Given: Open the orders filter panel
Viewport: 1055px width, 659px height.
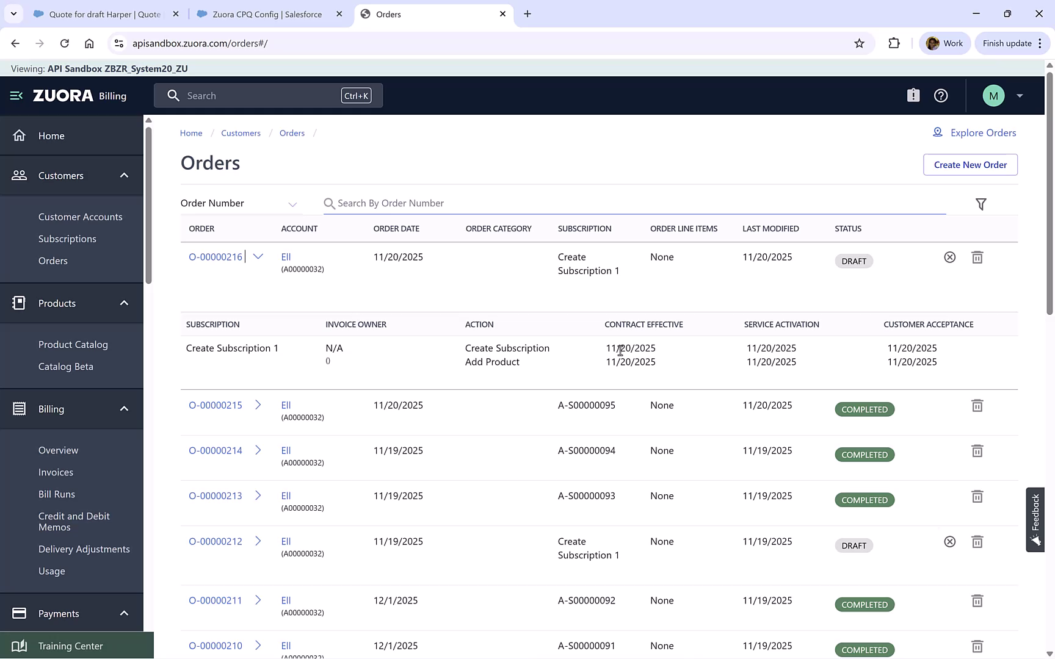Looking at the screenshot, I should click(x=981, y=203).
